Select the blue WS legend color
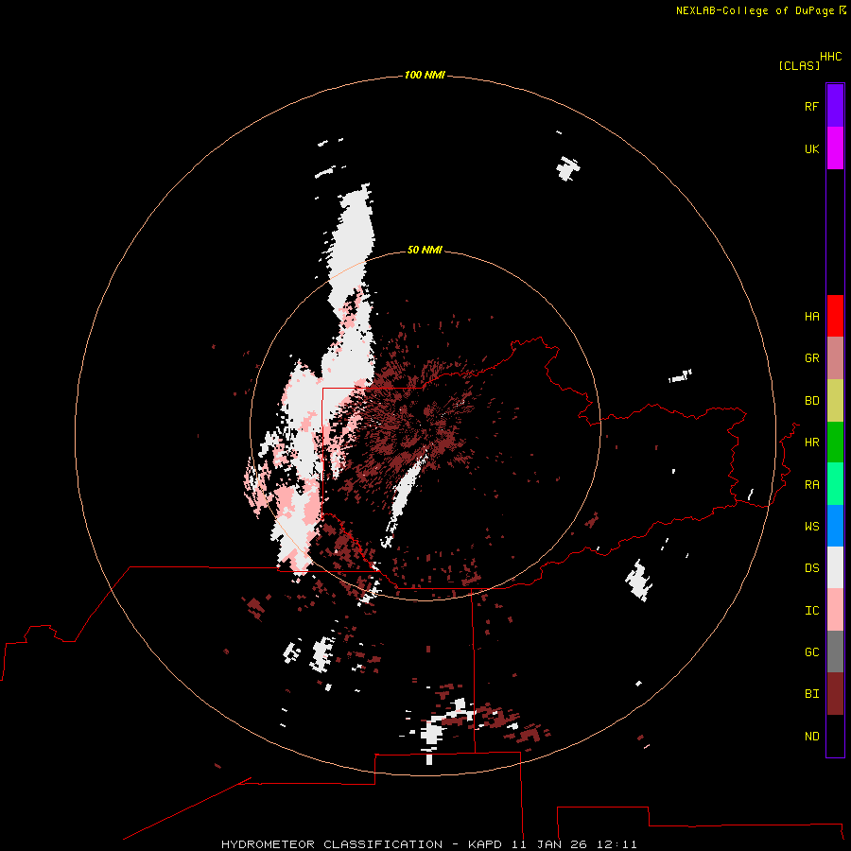Viewport: 851px width, 851px height. (x=835, y=526)
